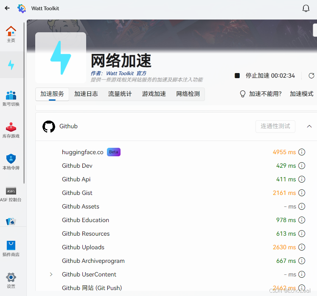This screenshot has width=317, height=296.
Task: Click the large lightning bolt plugin thumbnail
Action: pos(61,58)
